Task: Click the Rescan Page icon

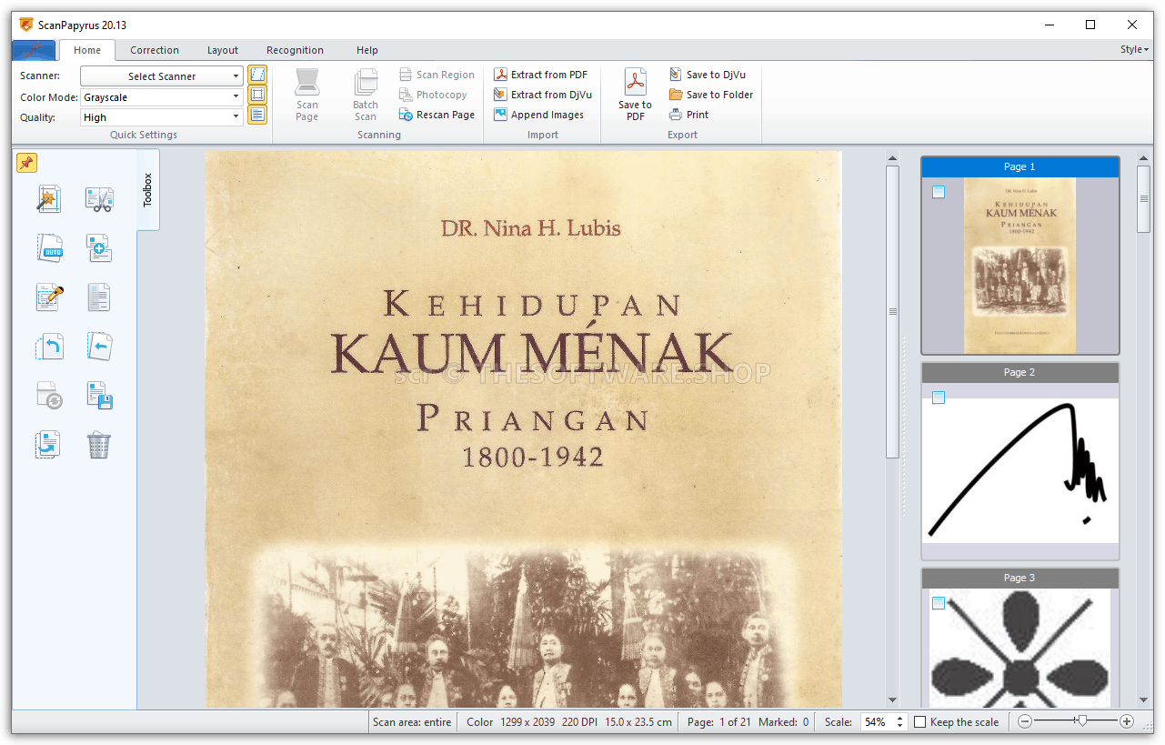Action: pyautogui.click(x=407, y=115)
